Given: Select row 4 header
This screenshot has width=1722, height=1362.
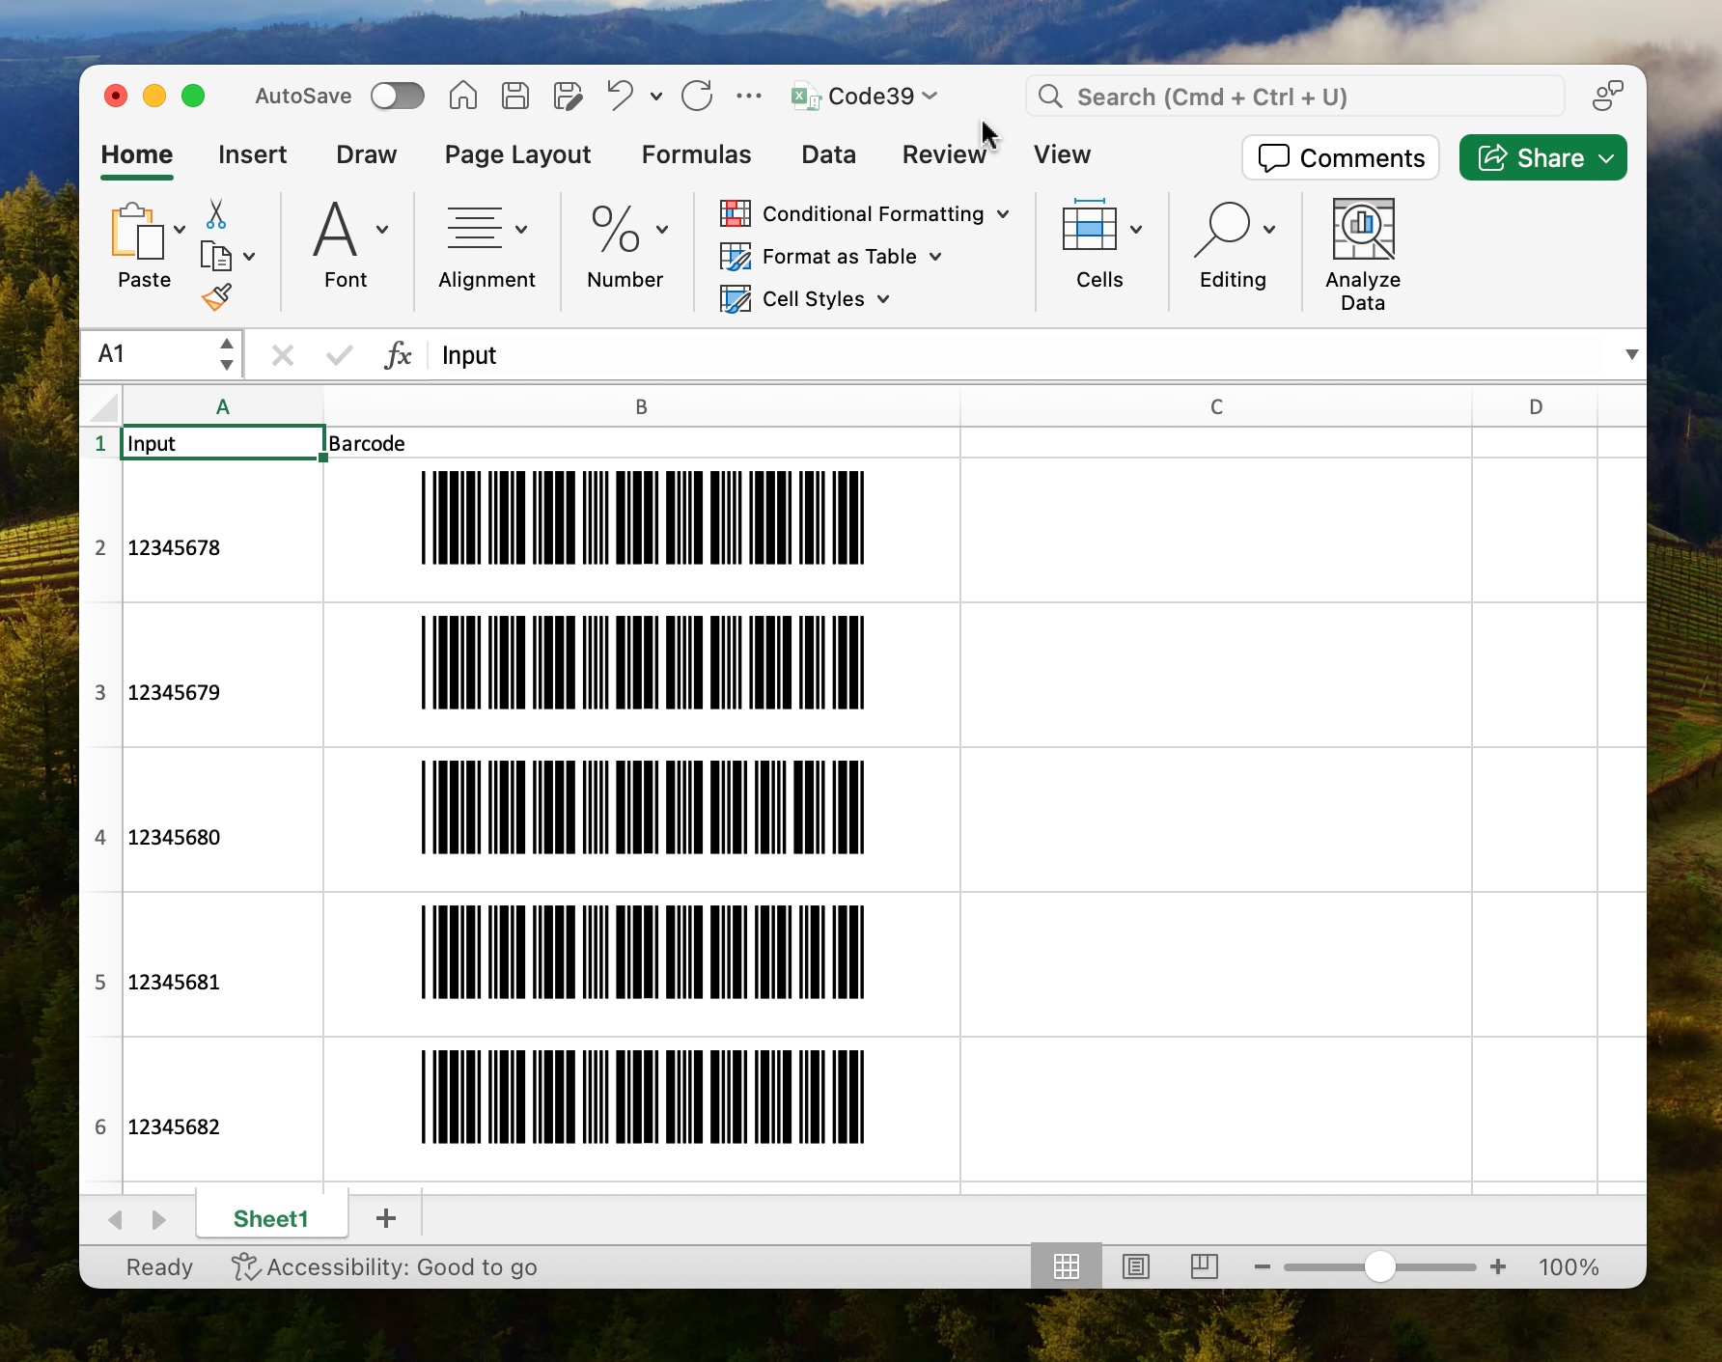Looking at the screenshot, I should [100, 820].
